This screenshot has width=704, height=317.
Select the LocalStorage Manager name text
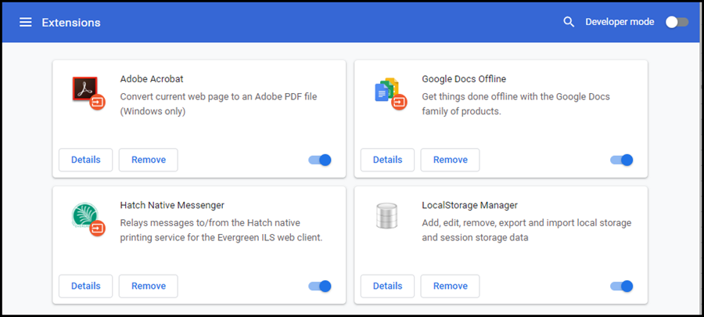click(x=469, y=205)
